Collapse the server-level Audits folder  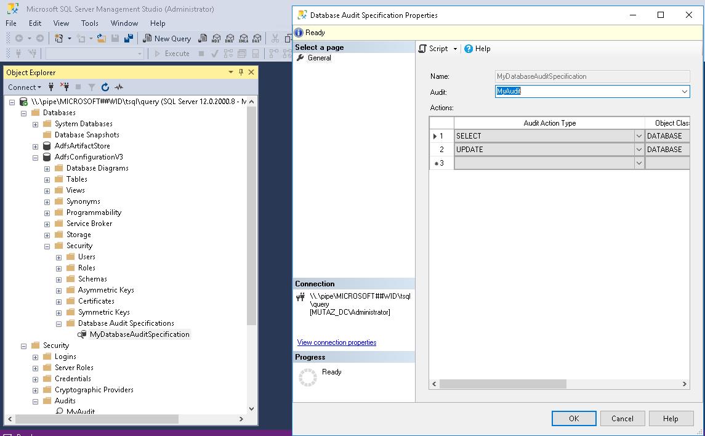point(36,402)
